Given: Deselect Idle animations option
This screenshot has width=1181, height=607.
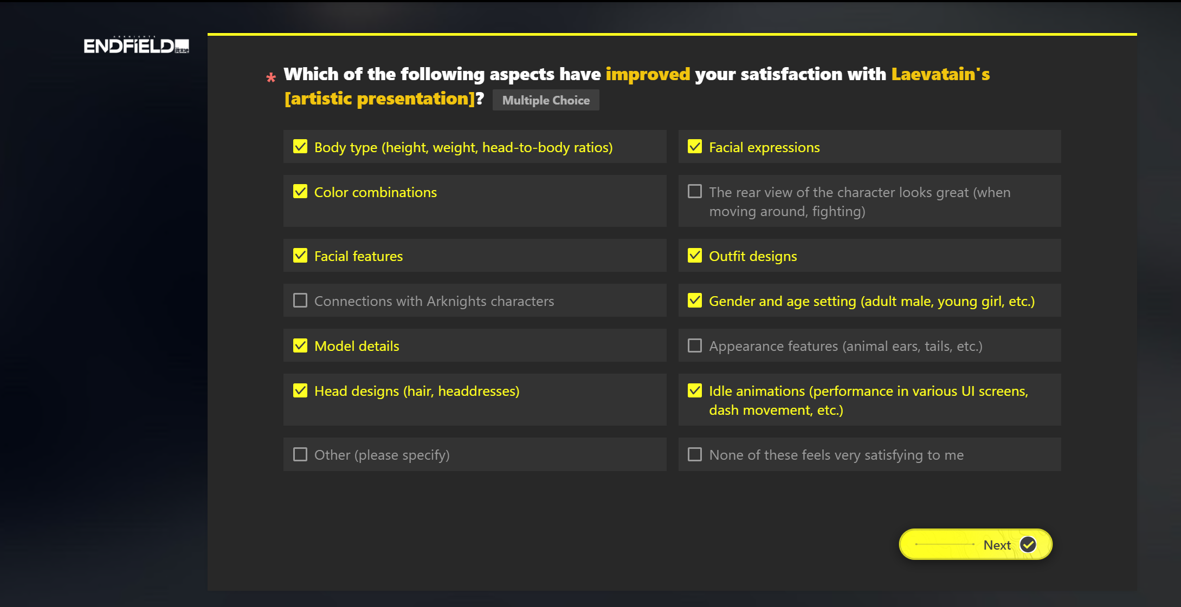Looking at the screenshot, I should coord(695,390).
